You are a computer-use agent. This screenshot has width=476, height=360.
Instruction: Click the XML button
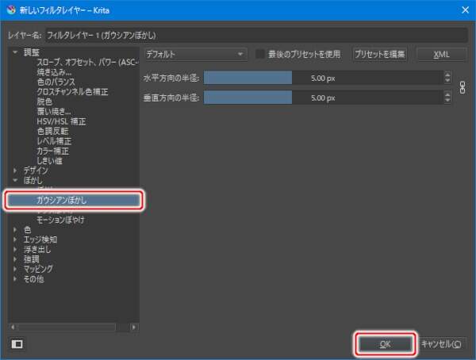441,55
